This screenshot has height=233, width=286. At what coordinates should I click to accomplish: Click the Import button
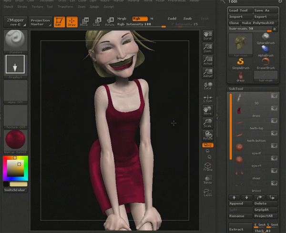pos(240,17)
